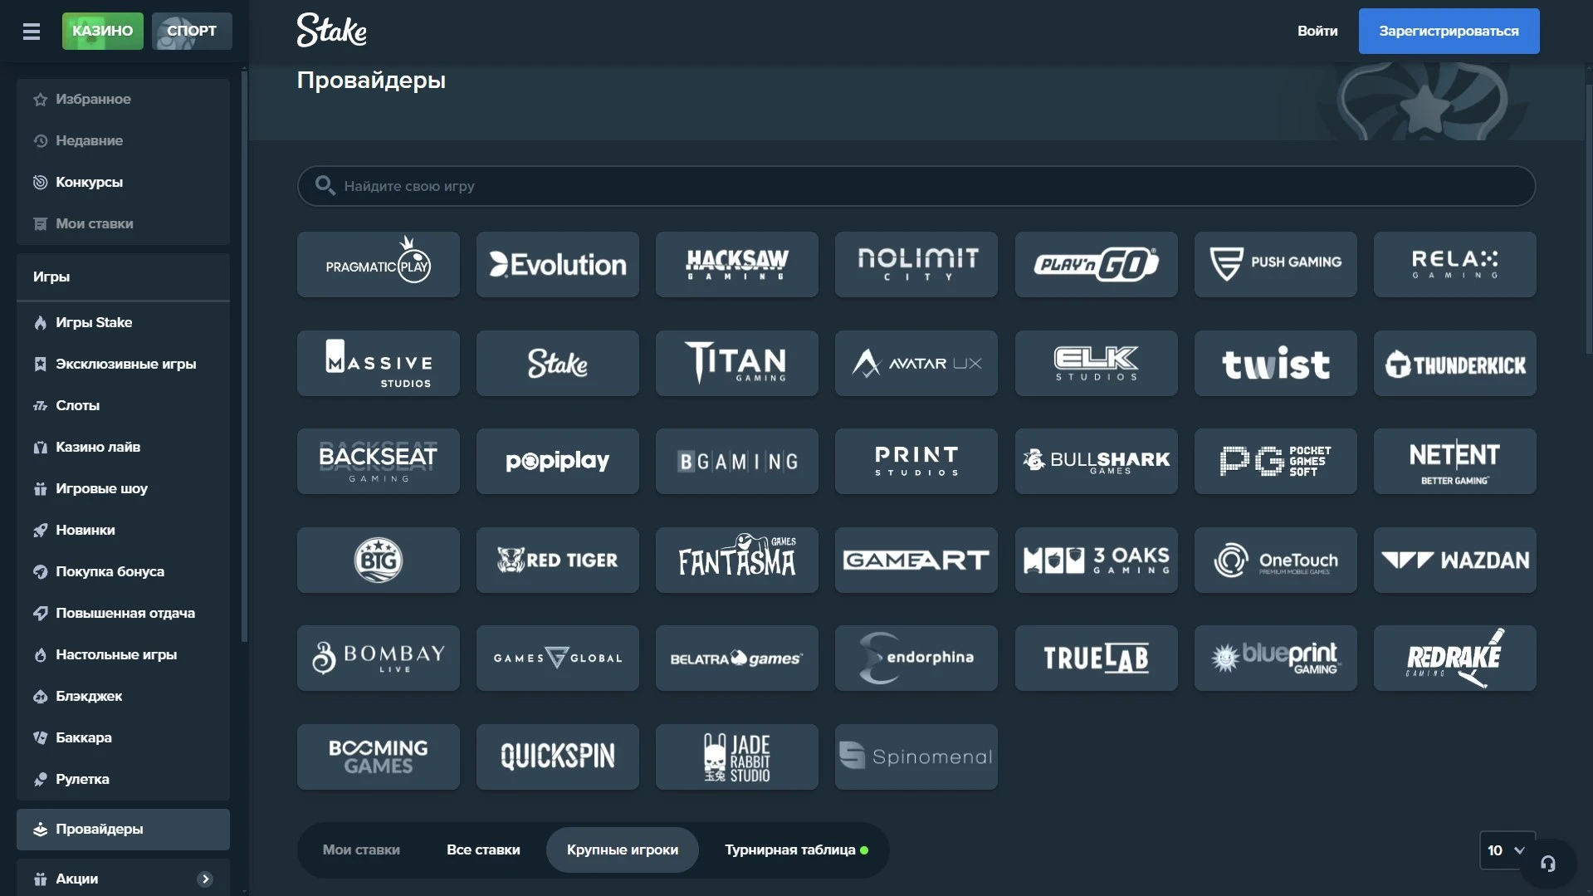Open GameArt provider tile
The width and height of the screenshot is (1593, 896).
[x=916, y=560]
